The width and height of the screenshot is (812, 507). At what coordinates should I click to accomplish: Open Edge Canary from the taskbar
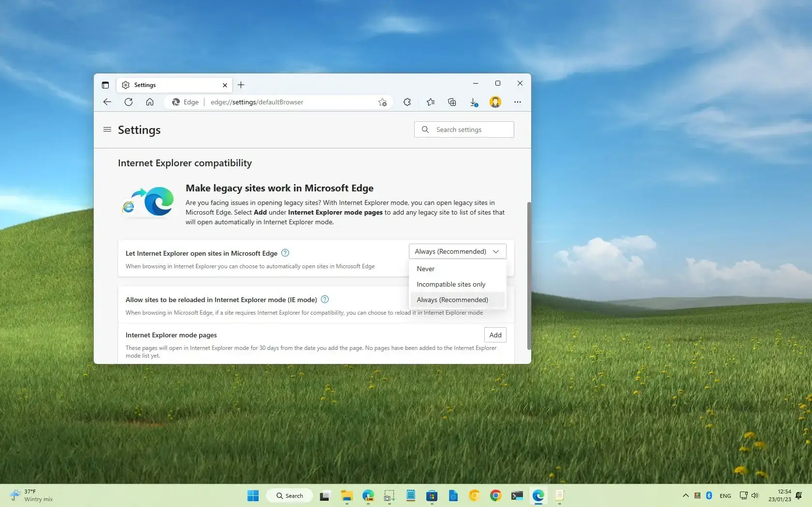(x=368, y=495)
